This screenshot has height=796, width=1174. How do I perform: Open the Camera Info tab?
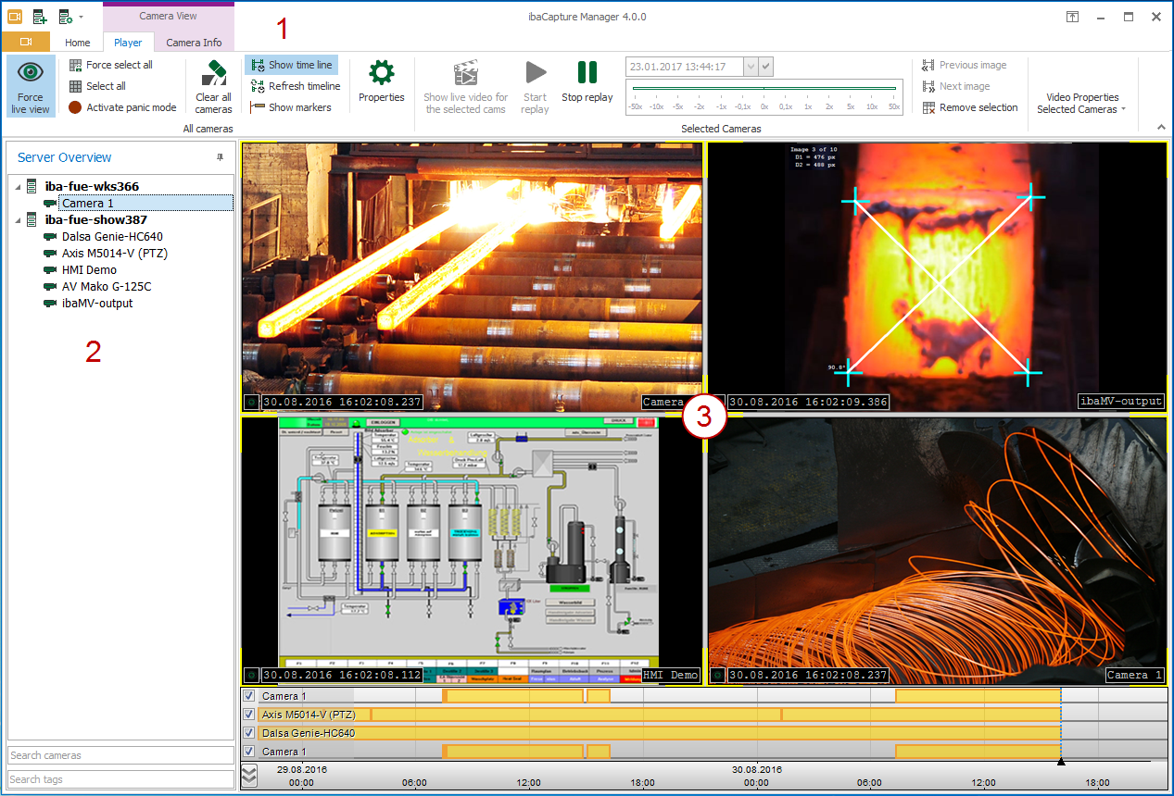coord(194,43)
